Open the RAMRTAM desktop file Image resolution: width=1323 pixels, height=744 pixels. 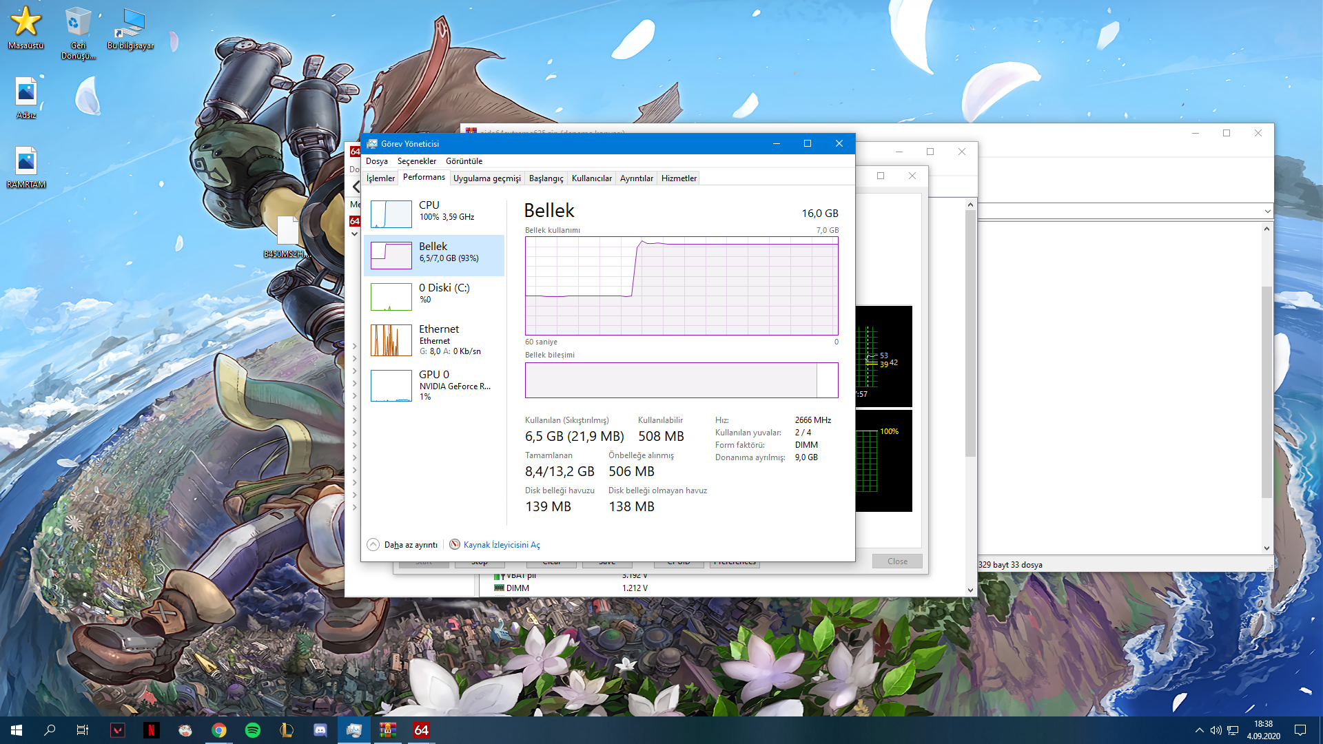click(26, 167)
